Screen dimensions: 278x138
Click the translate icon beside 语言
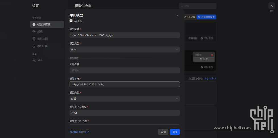click(x=34, y=60)
